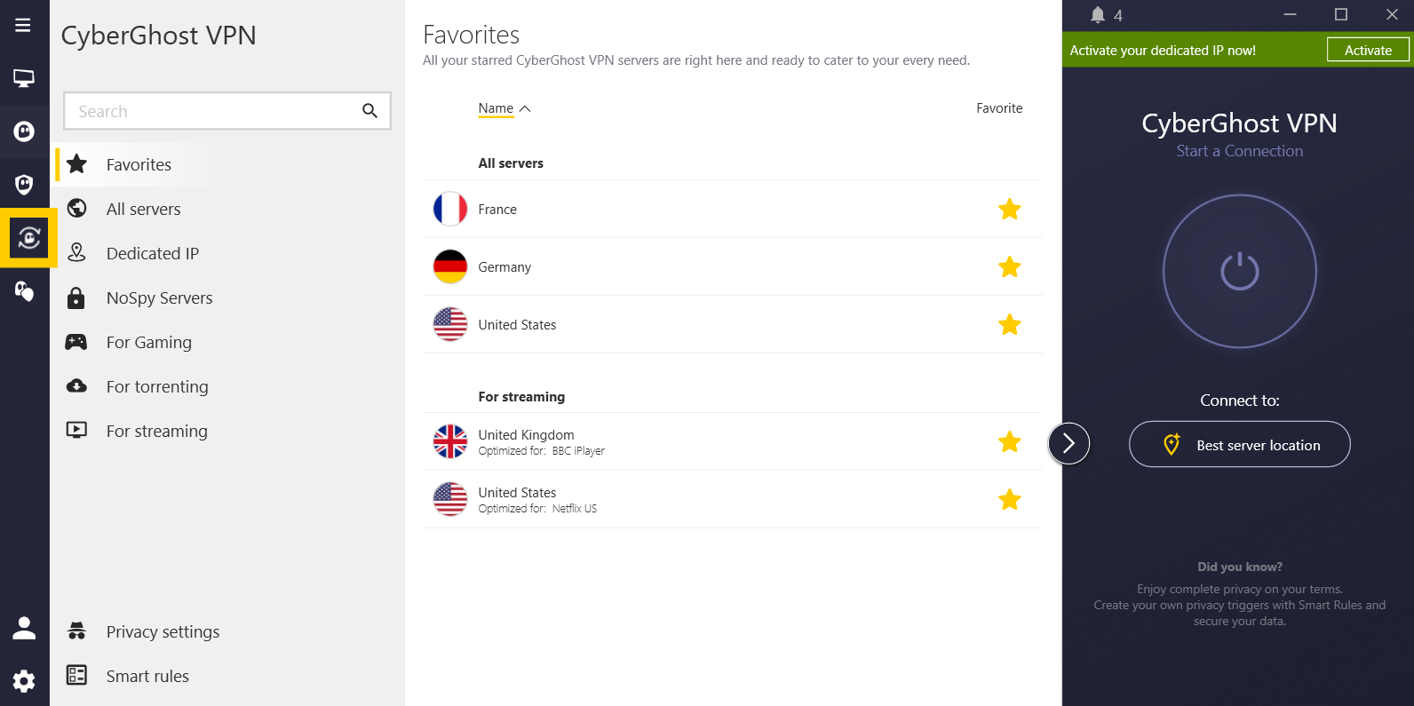Select the France server row
Image resolution: width=1414 pixels, height=706 pixels.
pyautogui.click(x=733, y=209)
